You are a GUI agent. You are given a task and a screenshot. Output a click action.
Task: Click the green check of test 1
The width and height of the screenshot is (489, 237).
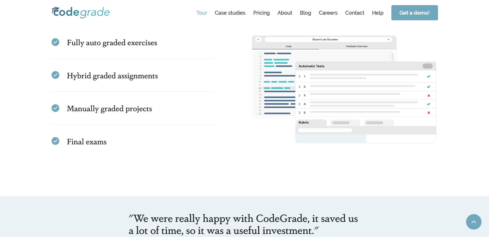pyautogui.click(x=429, y=77)
